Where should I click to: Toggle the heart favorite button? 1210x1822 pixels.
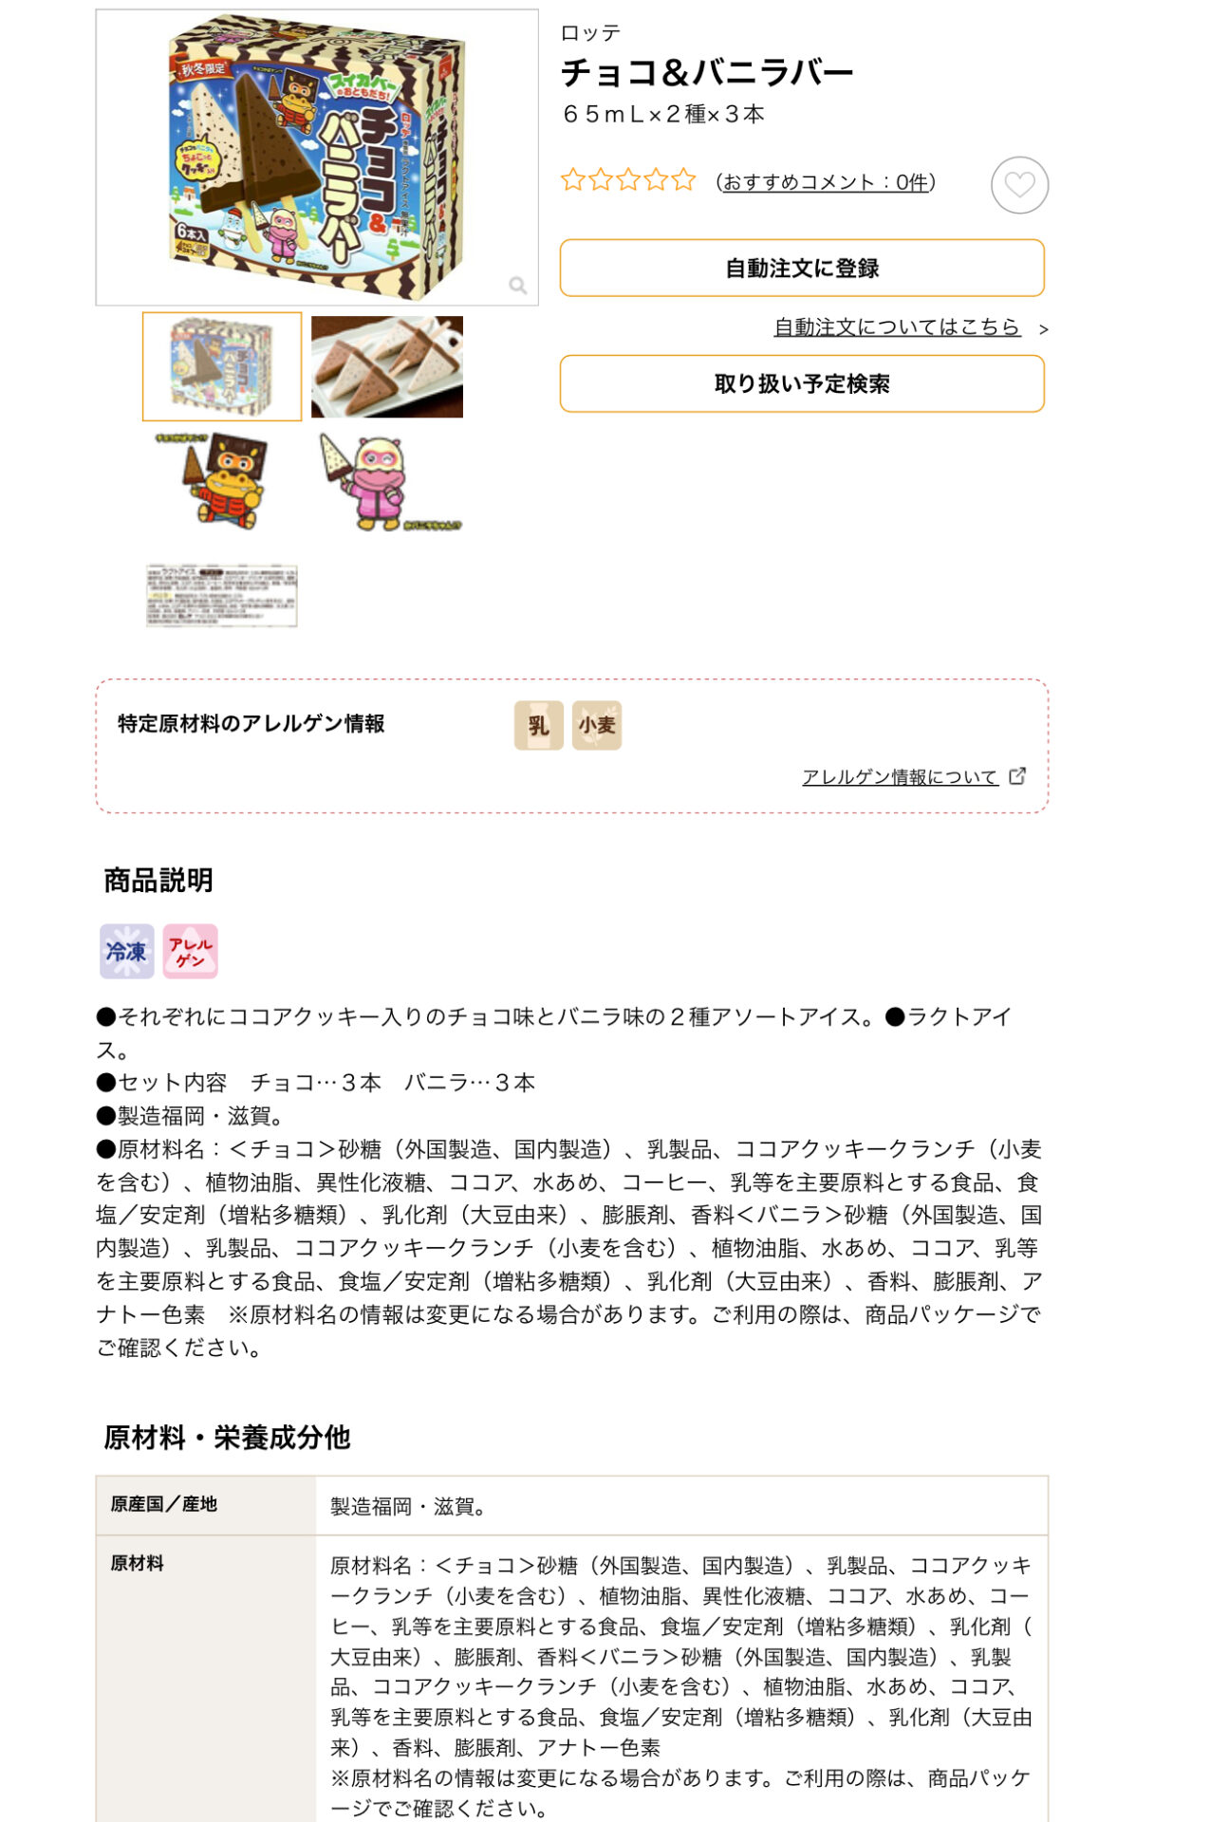[1019, 185]
